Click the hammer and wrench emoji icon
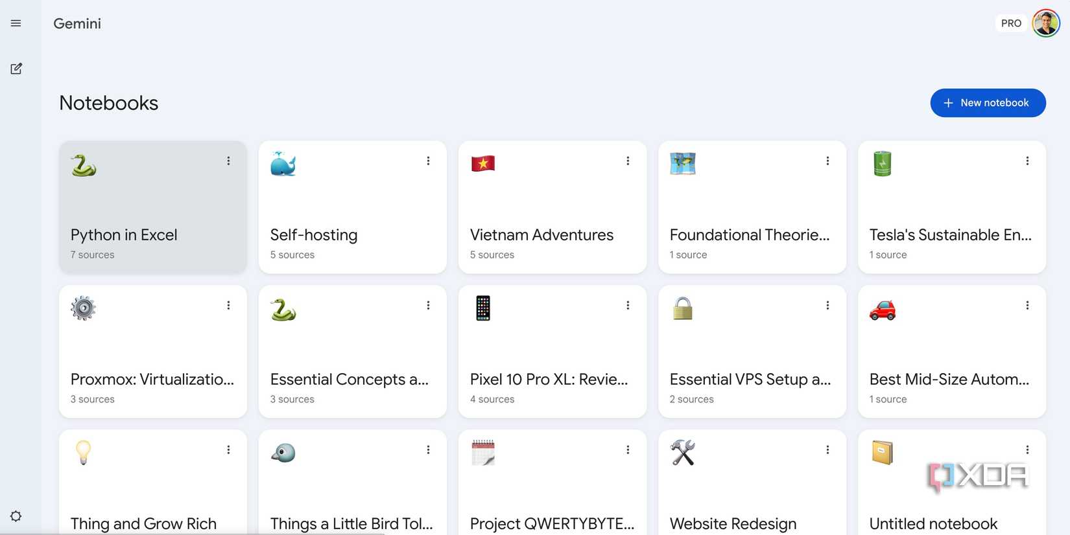1070x535 pixels. coord(683,453)
